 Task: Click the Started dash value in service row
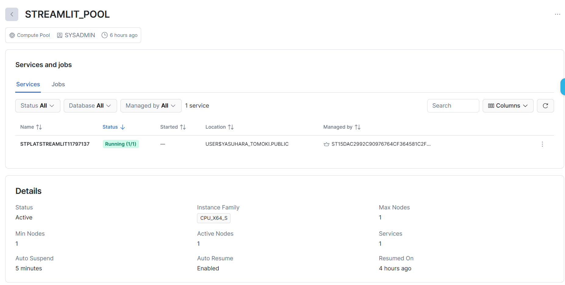click(163, 144)
